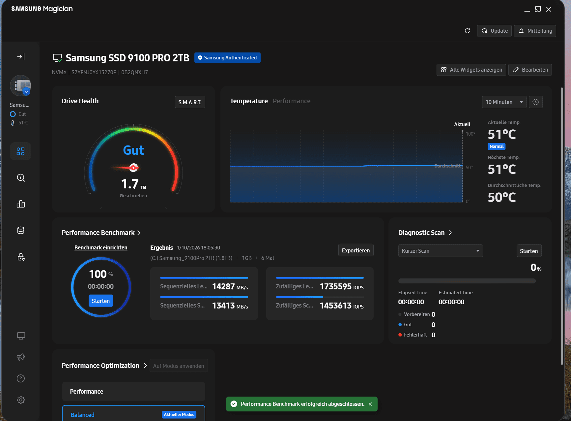Screen dimensions: 571x421
Task: Open the monitor icon in sidebar
Action: [21, 336]
